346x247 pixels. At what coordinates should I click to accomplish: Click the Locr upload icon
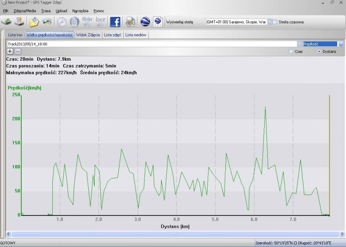(x=101, y=22)
